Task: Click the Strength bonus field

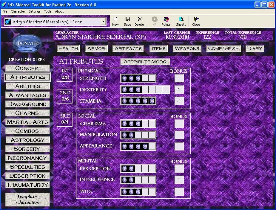Action: coord(179,78)
